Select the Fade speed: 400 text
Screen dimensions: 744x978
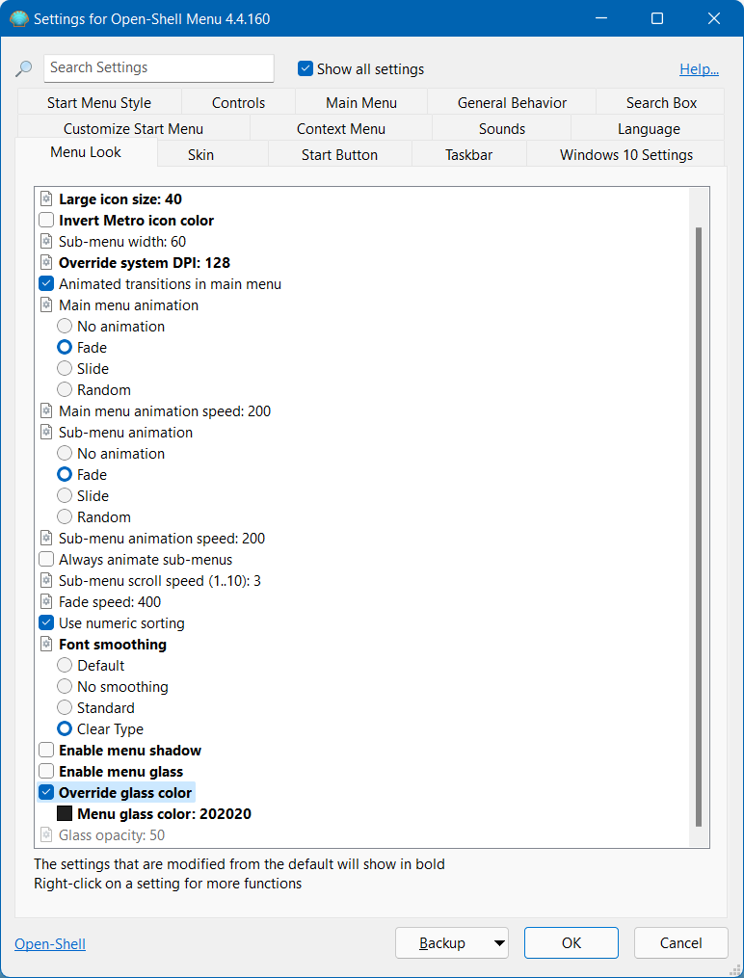pos(110,602)
